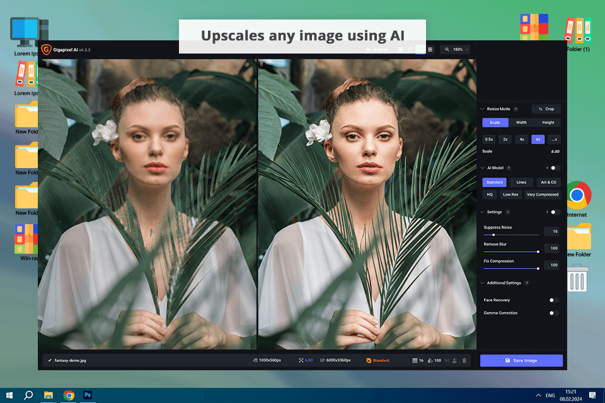Open Photoshop from the taskbar
The height and width of the screenshot is (403, 605).
[88, 395]
